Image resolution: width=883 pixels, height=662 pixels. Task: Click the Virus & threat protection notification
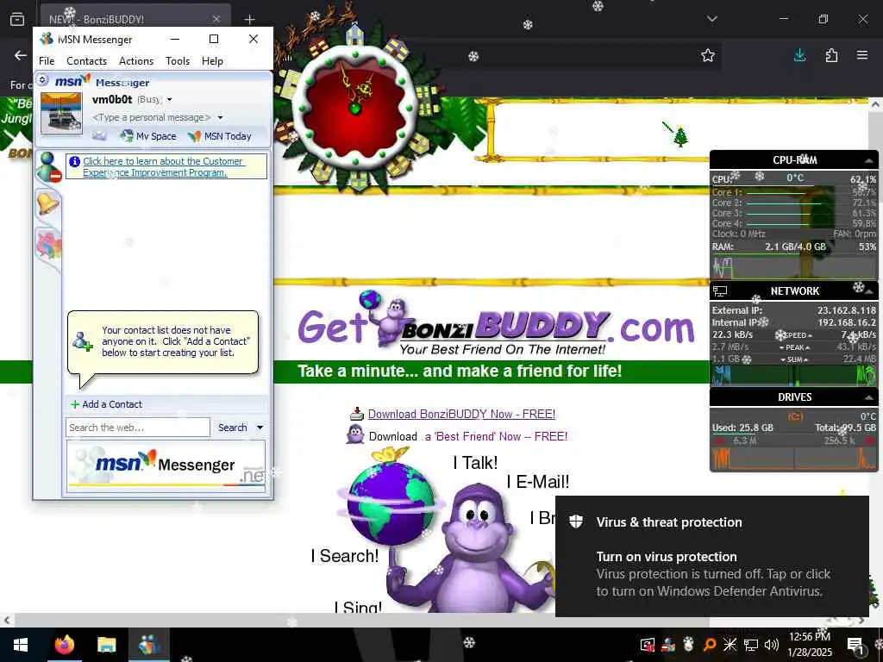[x=712, y=556]
